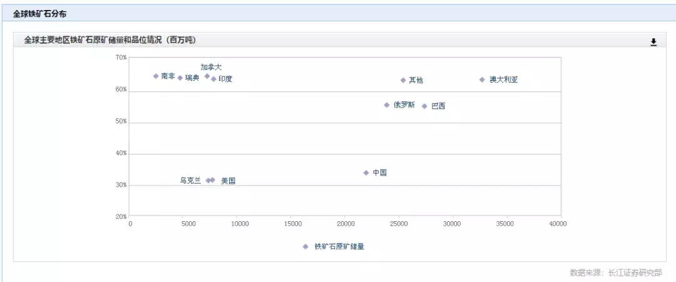Image resolution: width=676 pixels, height=282 pixels.
Task: Toggle the 铁矿石原矿储量 legend series
Action: 339,247
